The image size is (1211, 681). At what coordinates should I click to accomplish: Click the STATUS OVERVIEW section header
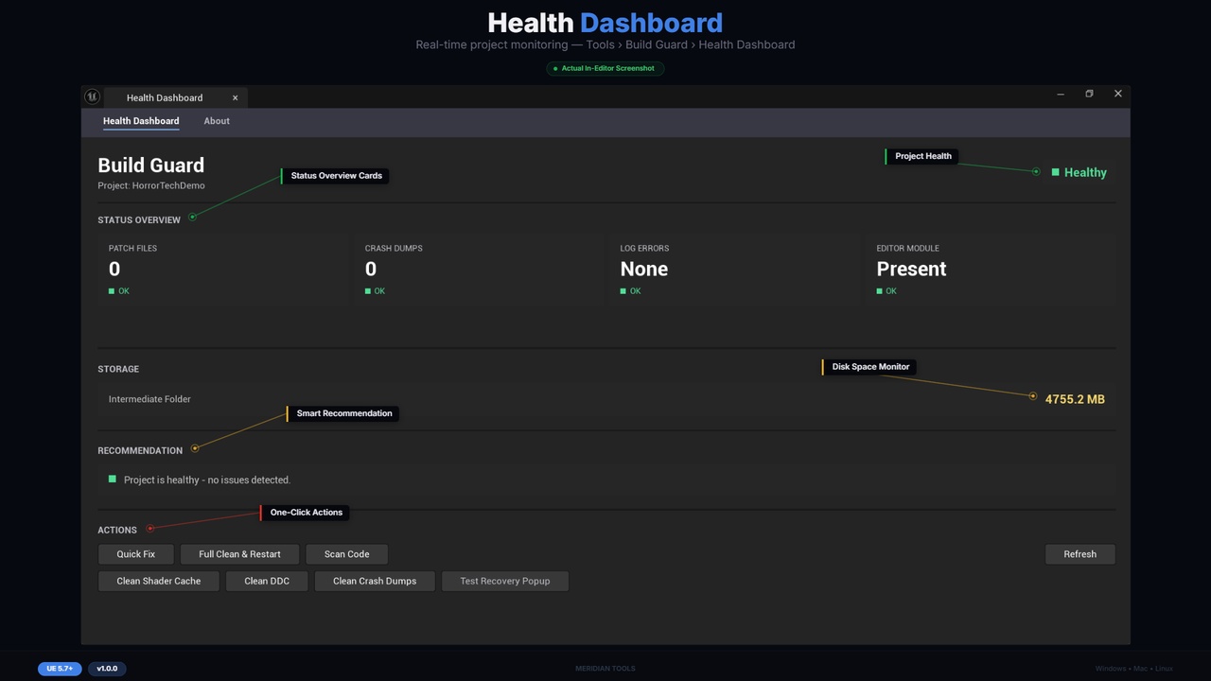[139, 220]
